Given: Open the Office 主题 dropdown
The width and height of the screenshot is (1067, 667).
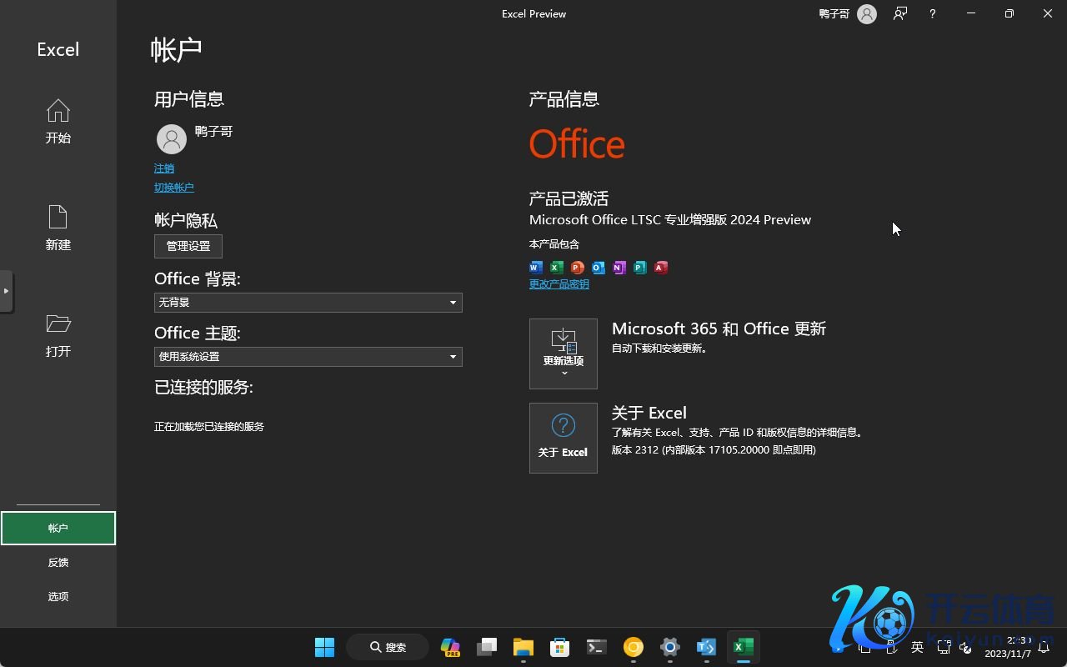Looking at the screenshot, I should tap(308, 356).
